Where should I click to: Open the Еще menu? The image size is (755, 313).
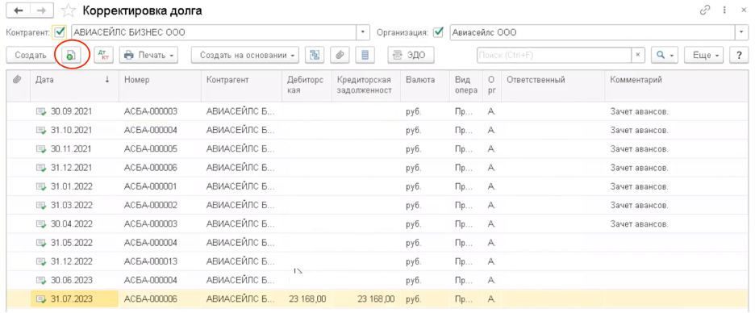[705, 56]
